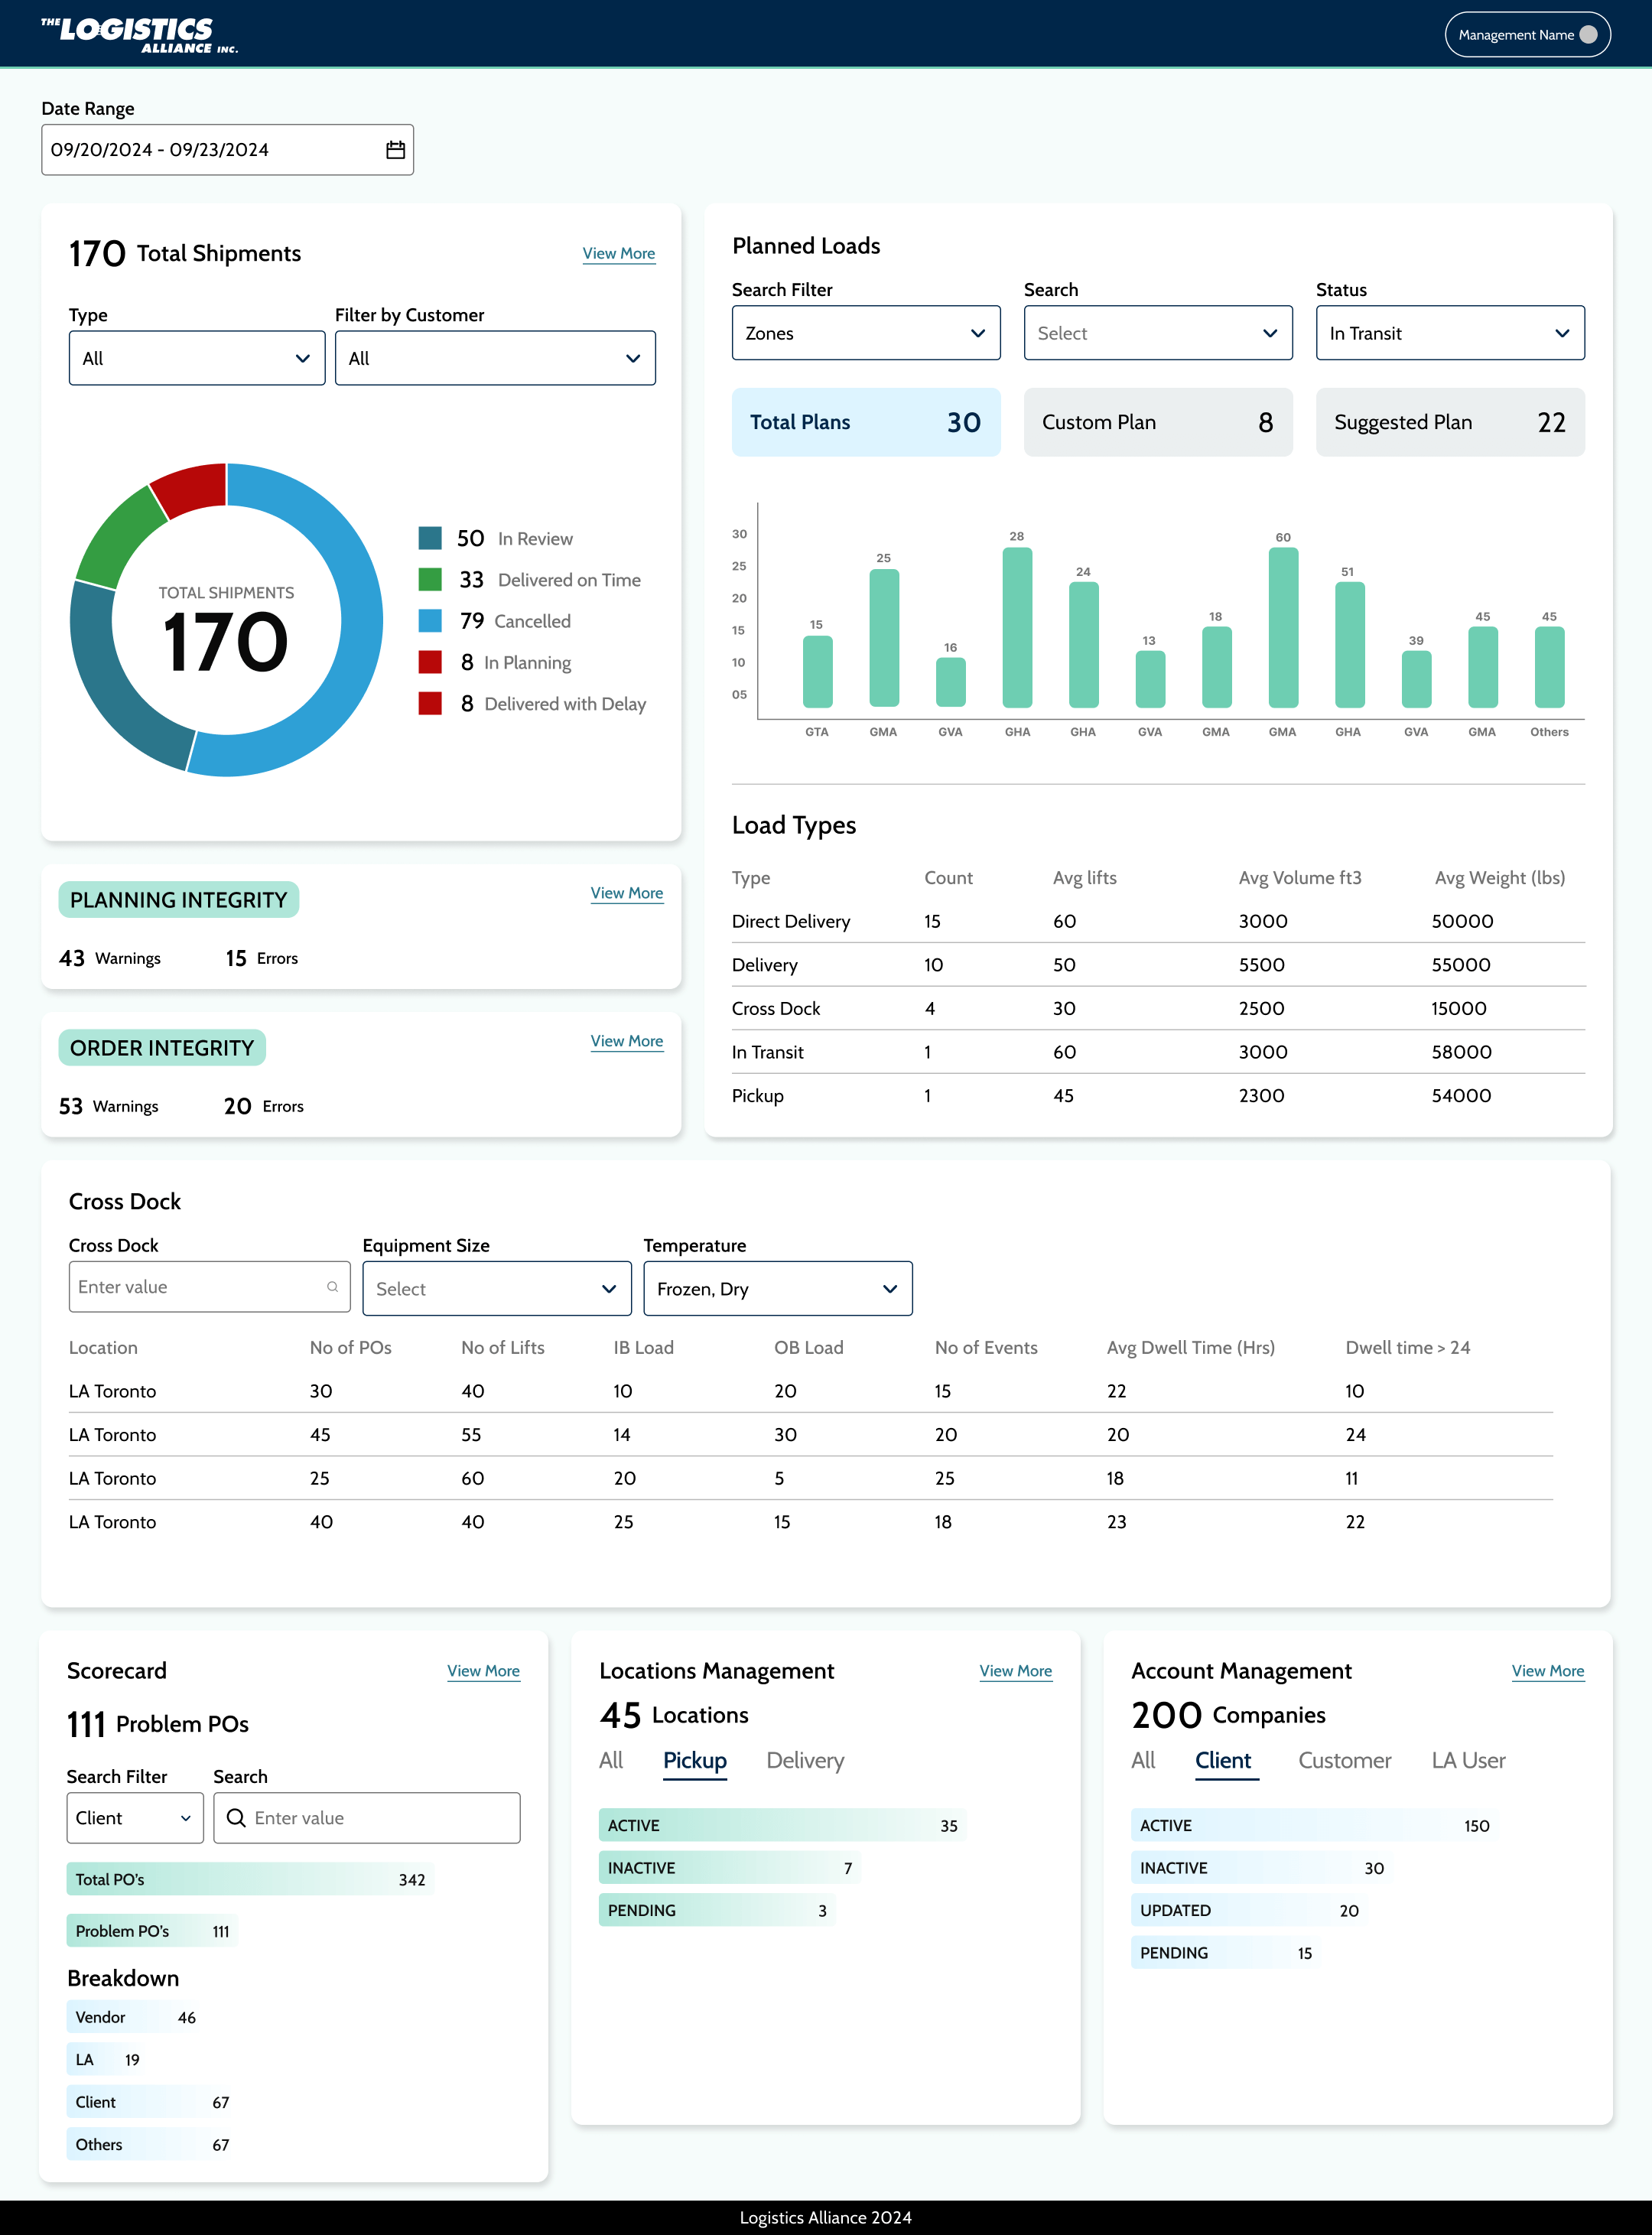Click the In Review legend color square
Image resolution: width=1652 pixels, height=2235 pixels.
430,539
